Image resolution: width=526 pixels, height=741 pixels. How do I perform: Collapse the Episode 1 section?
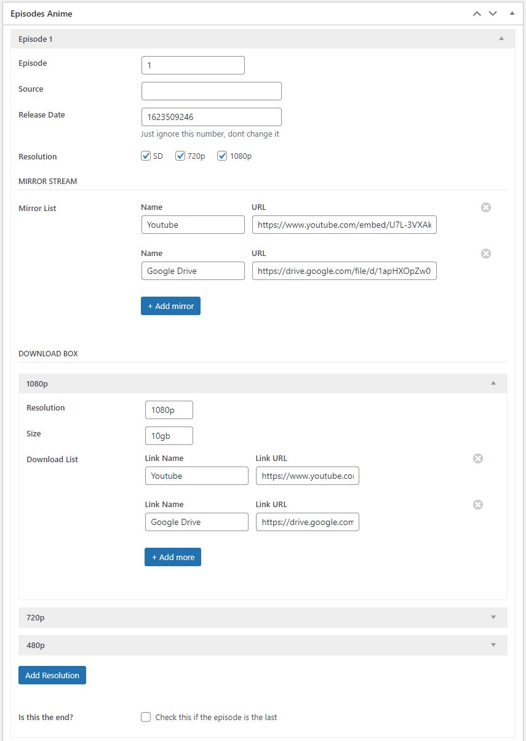[x=501, y=39]
